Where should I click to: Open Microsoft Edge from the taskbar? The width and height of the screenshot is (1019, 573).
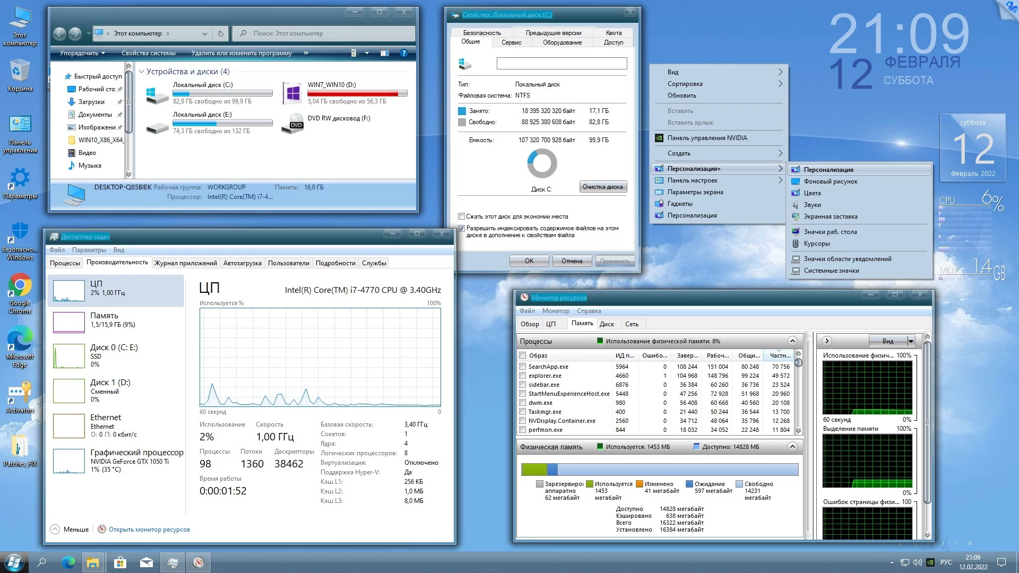pyautogui.click(x=68, y=562)
